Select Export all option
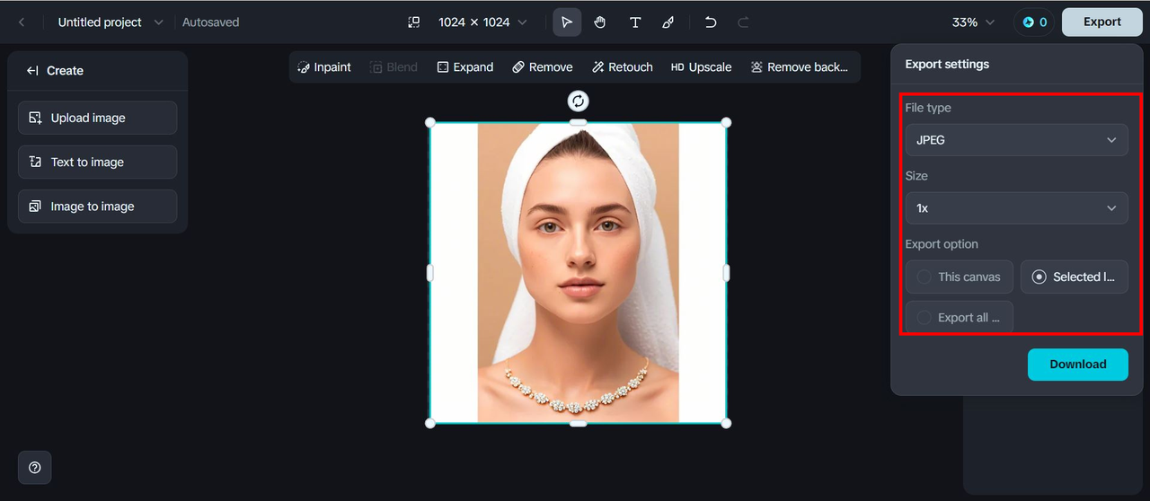 [x=960, y=318]
